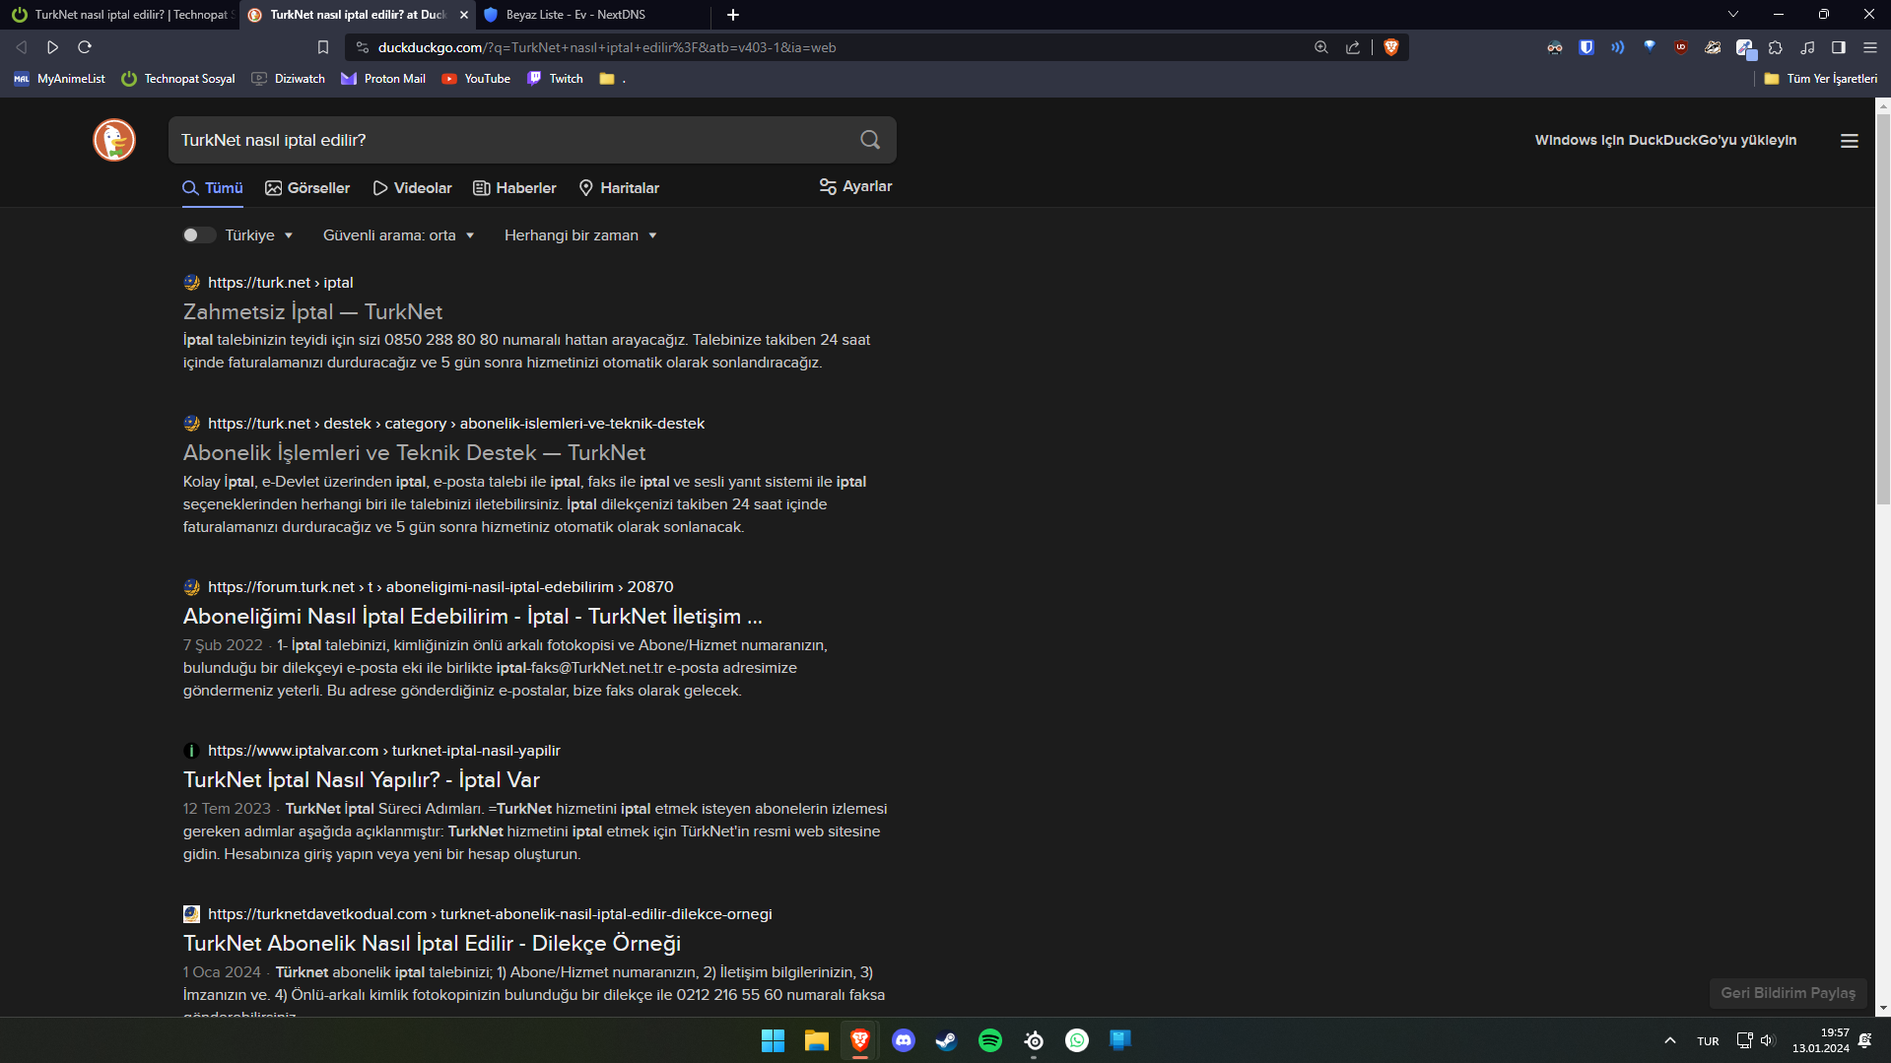
Task: Share this page link
Action: tap(1353, 47)
